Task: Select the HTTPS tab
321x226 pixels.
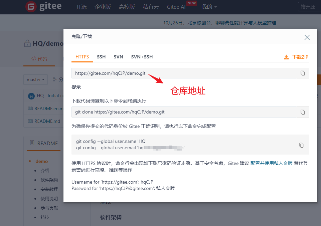Action: (82, 57)
